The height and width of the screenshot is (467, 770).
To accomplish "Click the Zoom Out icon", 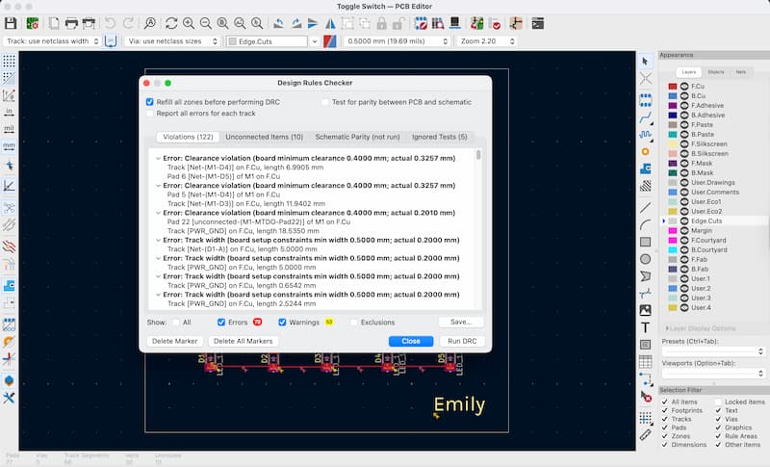I will [206, 23].
